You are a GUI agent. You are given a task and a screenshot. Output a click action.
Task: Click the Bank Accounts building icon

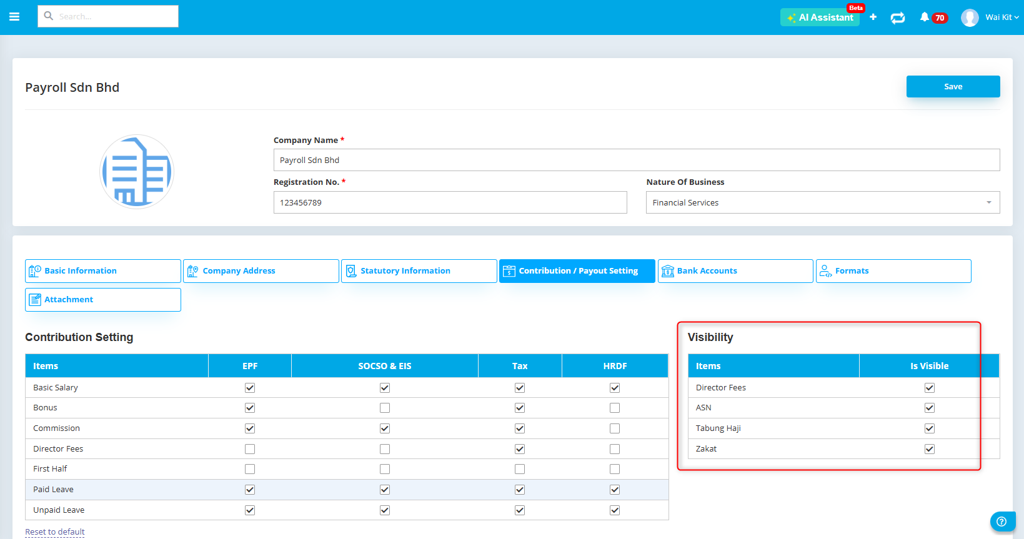(x=668, y=271)
